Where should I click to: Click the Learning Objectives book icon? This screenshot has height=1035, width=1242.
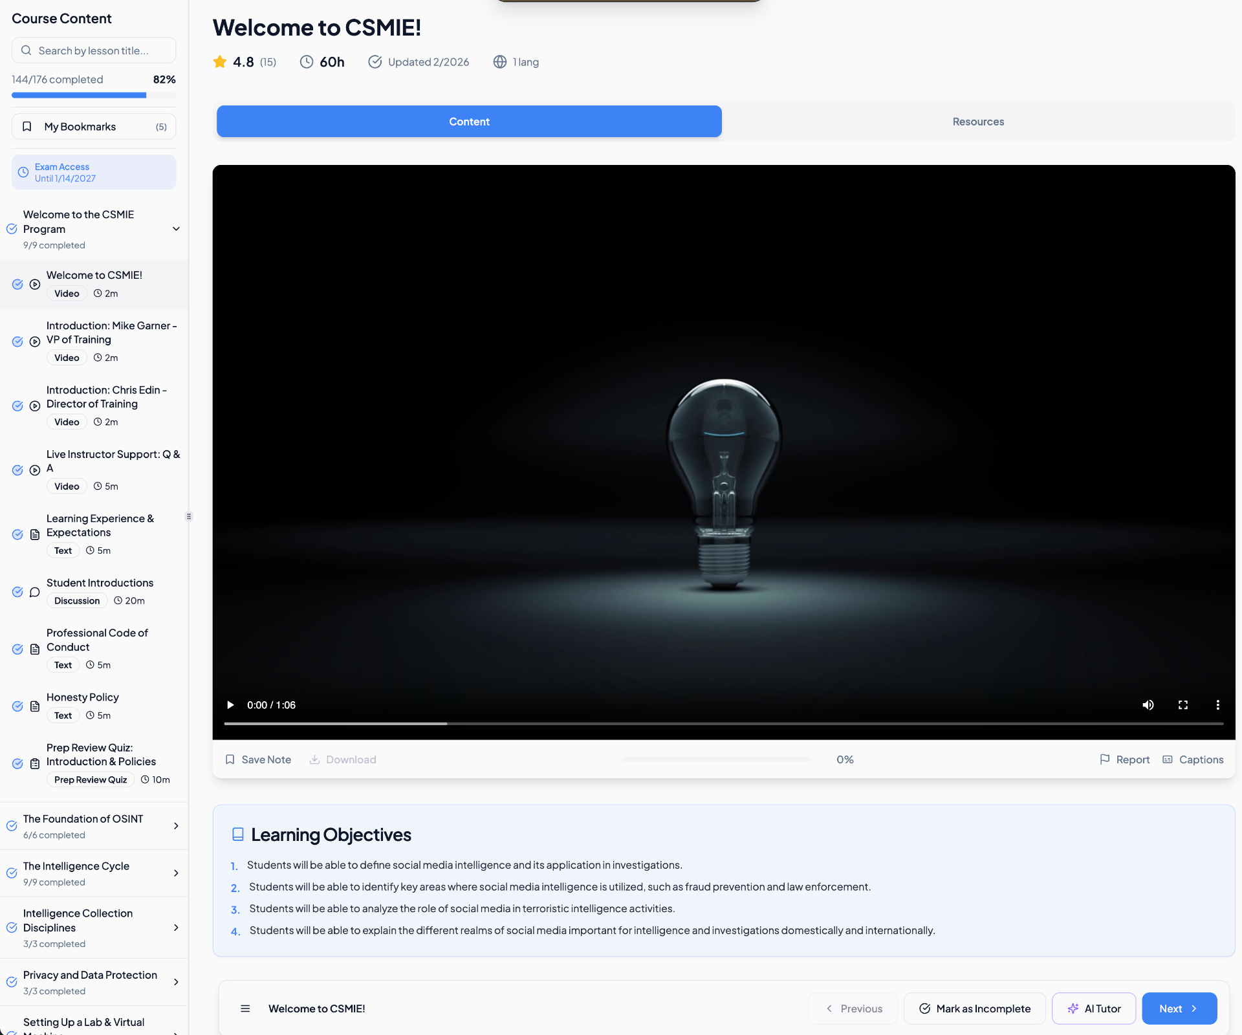pyautogui.click(x=237, y=834)
